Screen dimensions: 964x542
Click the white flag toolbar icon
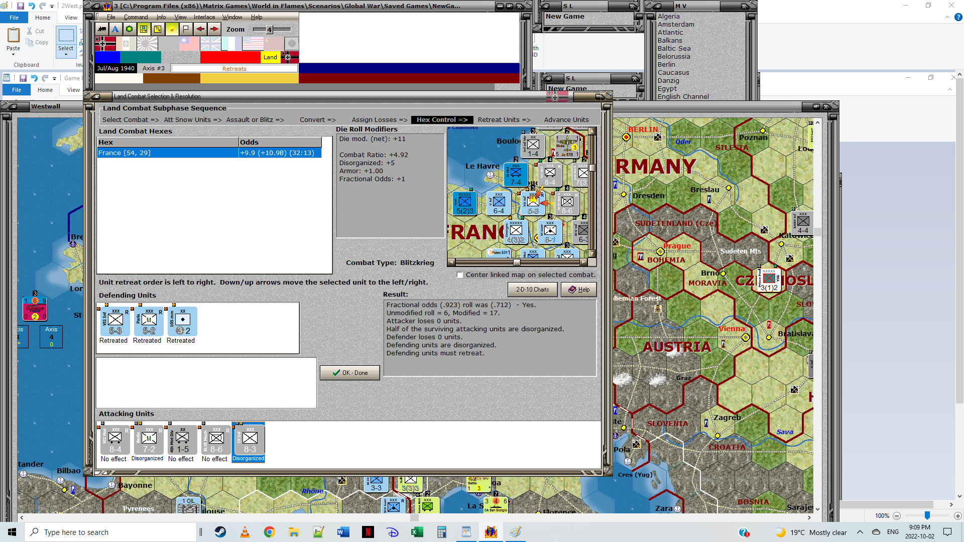point(186,29)
